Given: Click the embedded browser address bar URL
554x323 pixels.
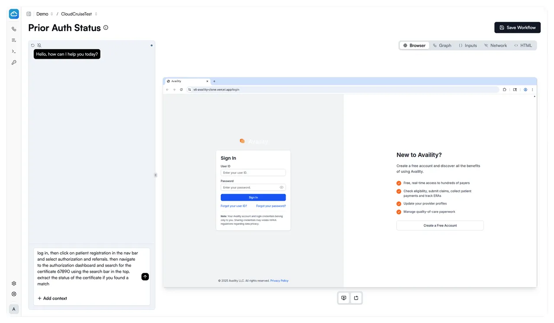Looking at the screenshot, I should pyautogui.click(x=216, y=90).
